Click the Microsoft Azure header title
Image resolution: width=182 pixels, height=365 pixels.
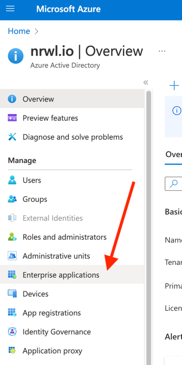click(68, 9)
